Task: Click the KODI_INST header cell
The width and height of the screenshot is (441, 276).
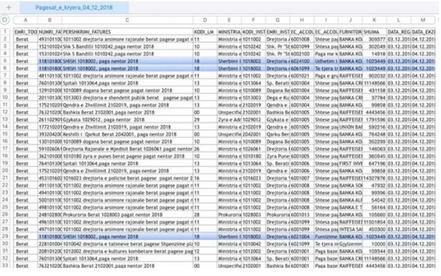Action: pyautogui.click(x=253, y=32)
